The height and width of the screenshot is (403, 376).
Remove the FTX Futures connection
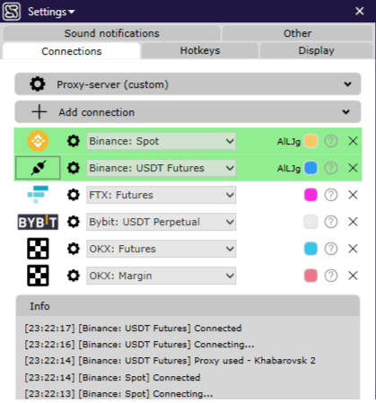(353, 195)
